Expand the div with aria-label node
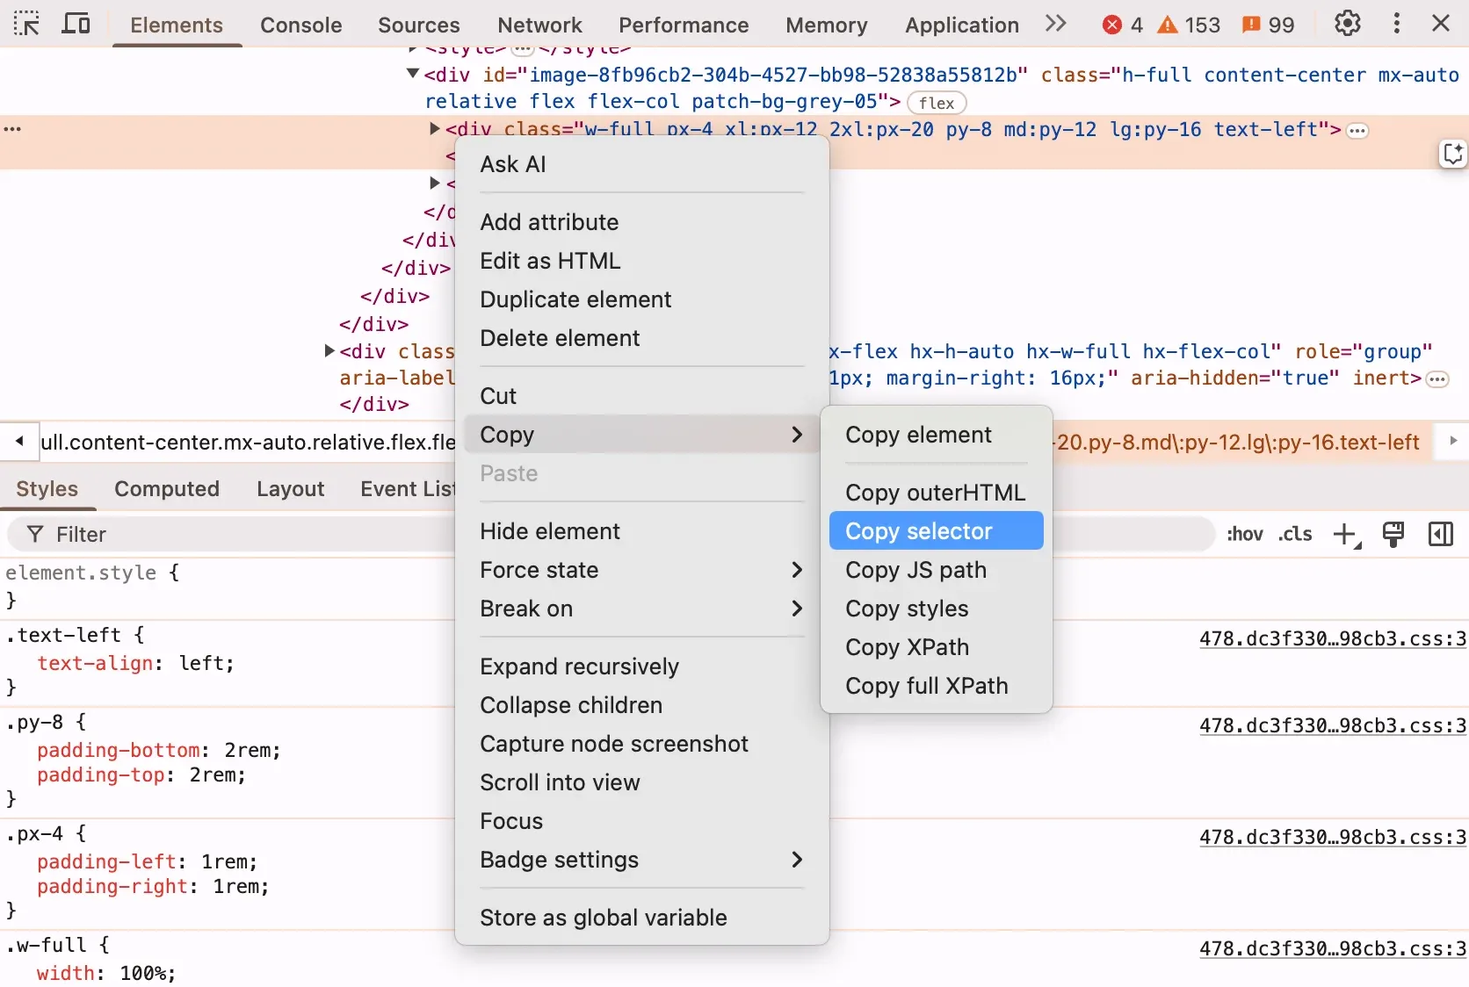This screenshot has height=987, width=1469. click(x=329, y=350)
